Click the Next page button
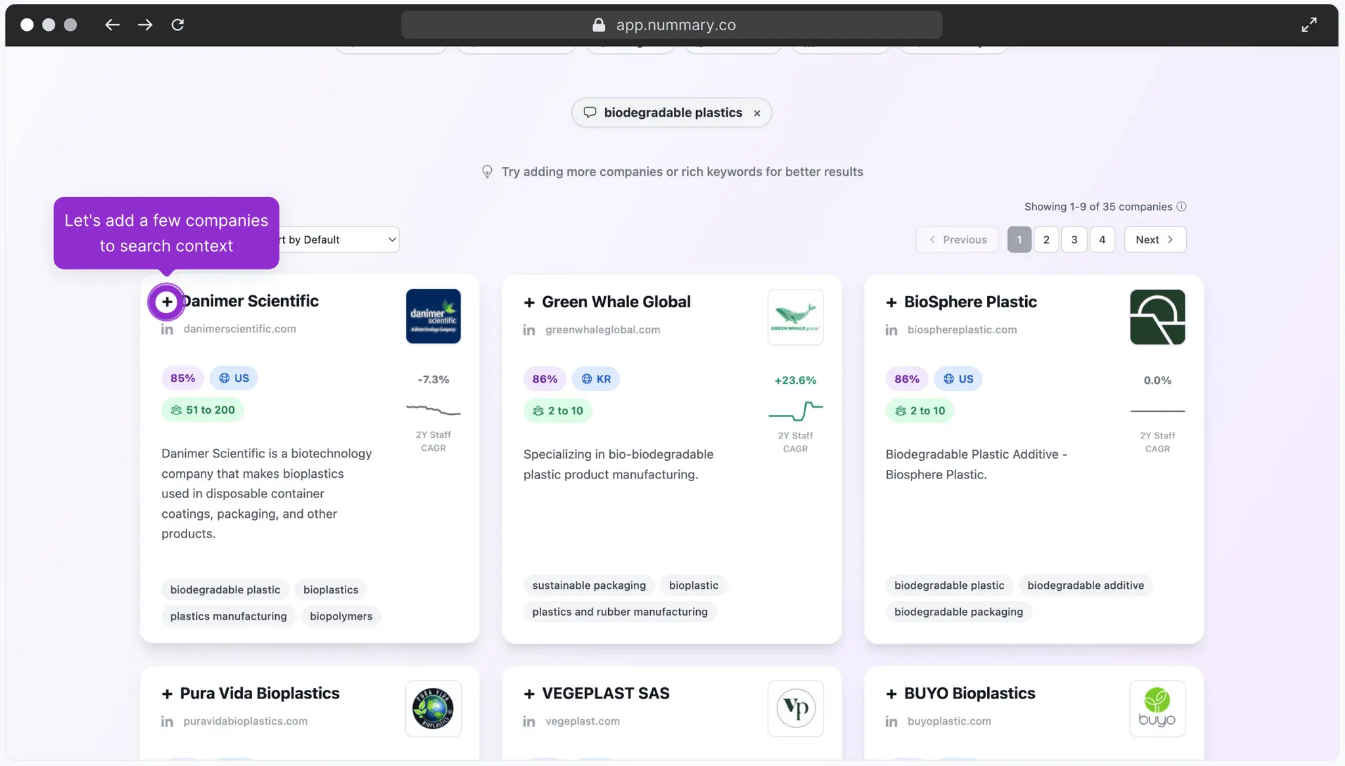This screenshot has height=766, width=1345. pyautogui.click(x=1155, y=240)
